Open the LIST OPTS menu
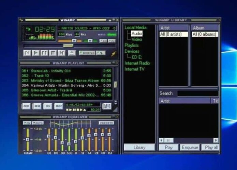The image size is (237, 170). pyautogui.click(x=107, y=106)
